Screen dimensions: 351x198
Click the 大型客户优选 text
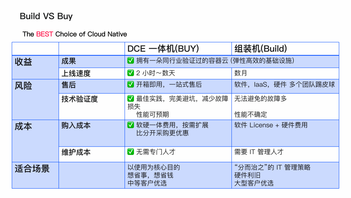(254, 183)
